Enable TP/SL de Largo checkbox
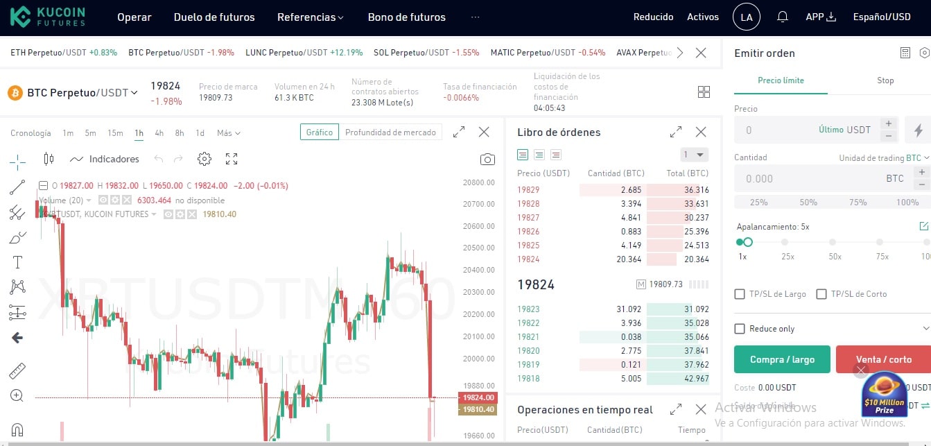This screenshot has height=446, width=931. point(740,294)
